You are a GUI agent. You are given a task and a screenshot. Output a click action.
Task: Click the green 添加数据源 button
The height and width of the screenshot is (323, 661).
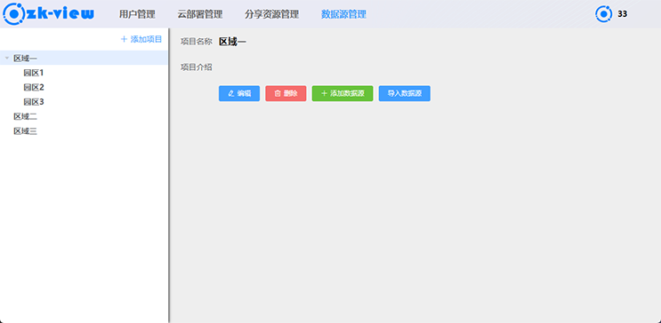[x=343, y=93]
